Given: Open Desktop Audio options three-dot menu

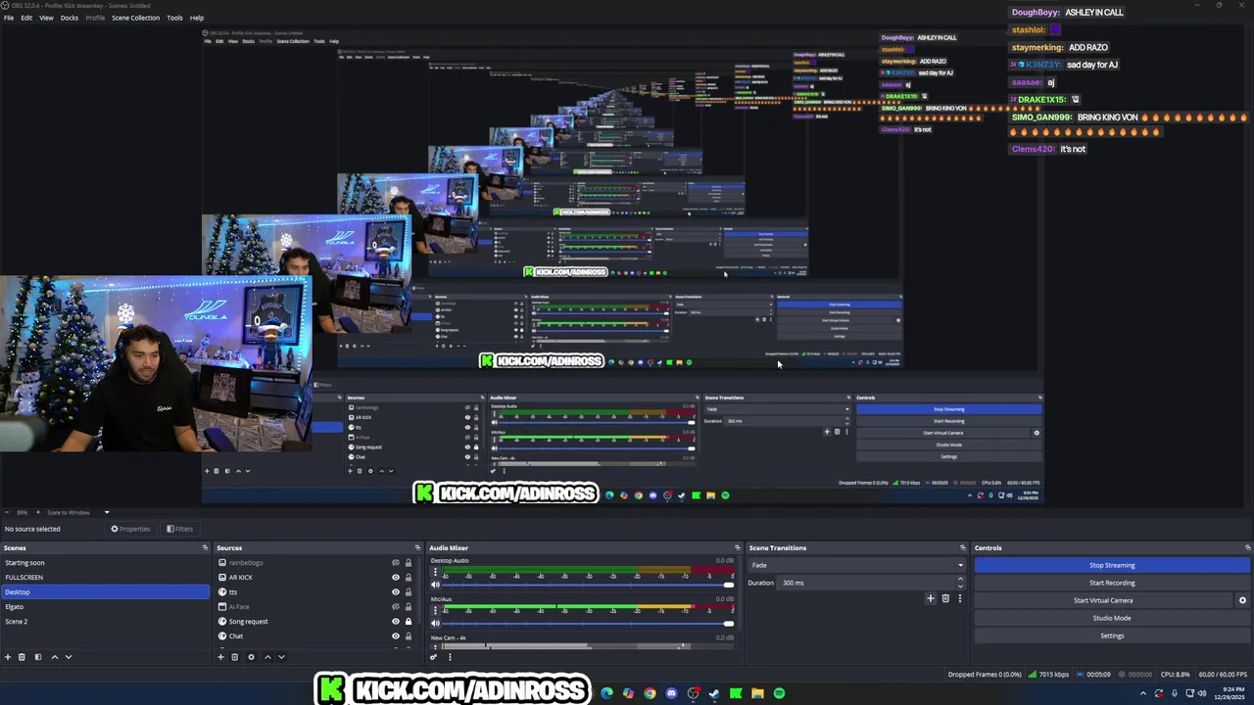Looking at the screenshot, I should (435, 573).
